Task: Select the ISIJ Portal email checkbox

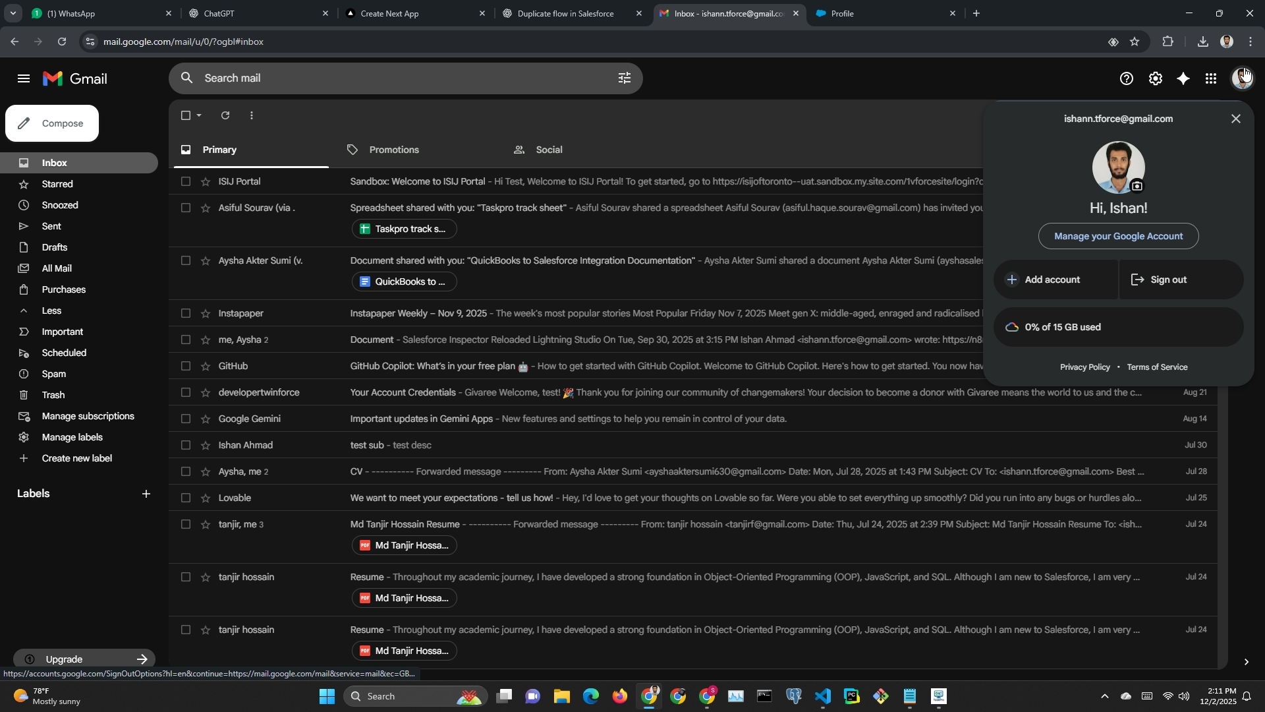Action: tap(186, 181)
